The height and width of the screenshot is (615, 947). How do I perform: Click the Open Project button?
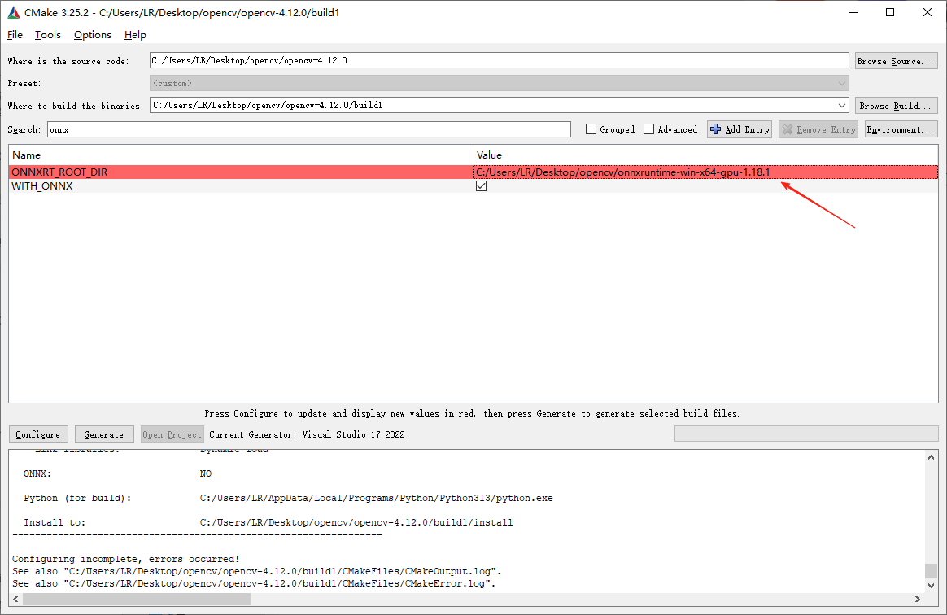(x=172, y=434)
